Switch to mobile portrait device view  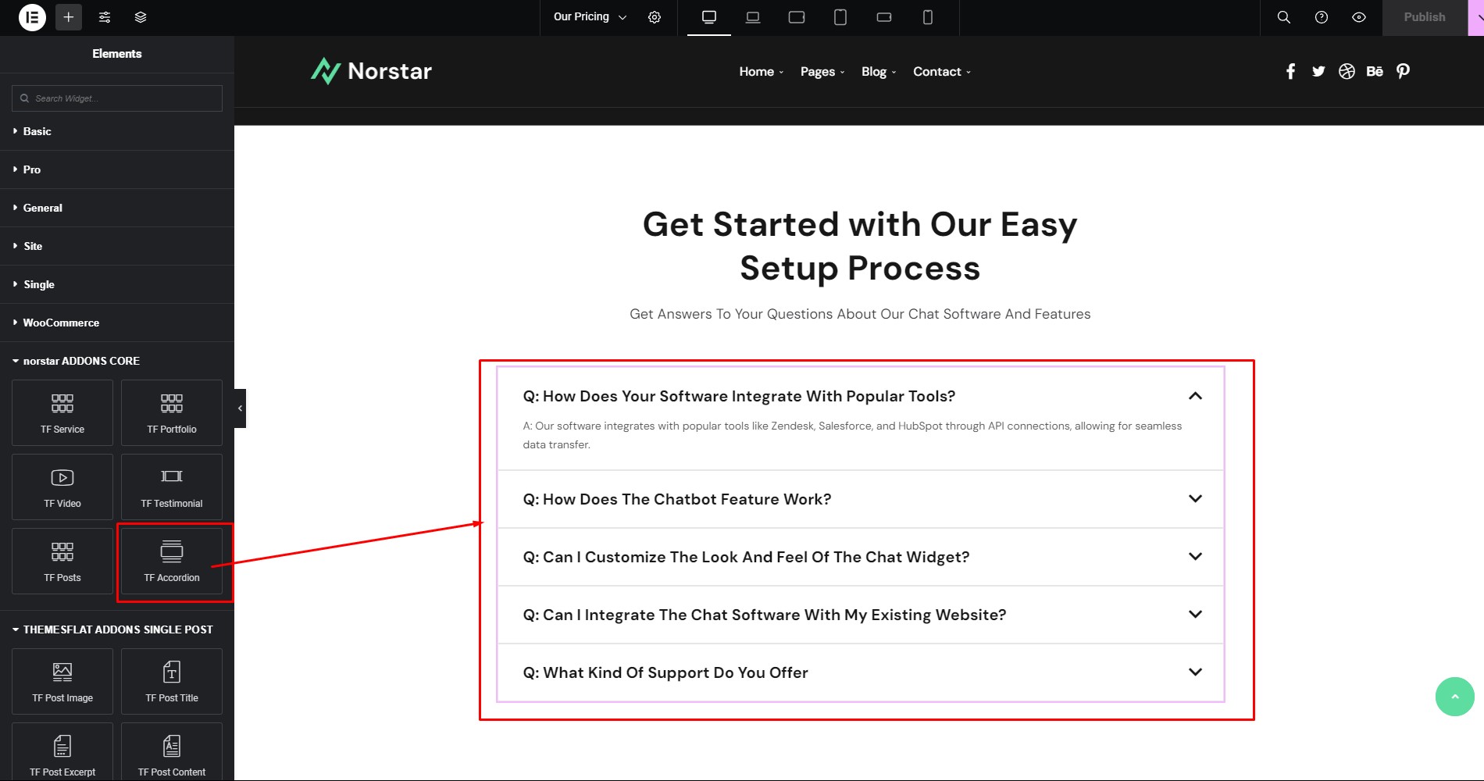pyautogui.click(x=928, y=17)
